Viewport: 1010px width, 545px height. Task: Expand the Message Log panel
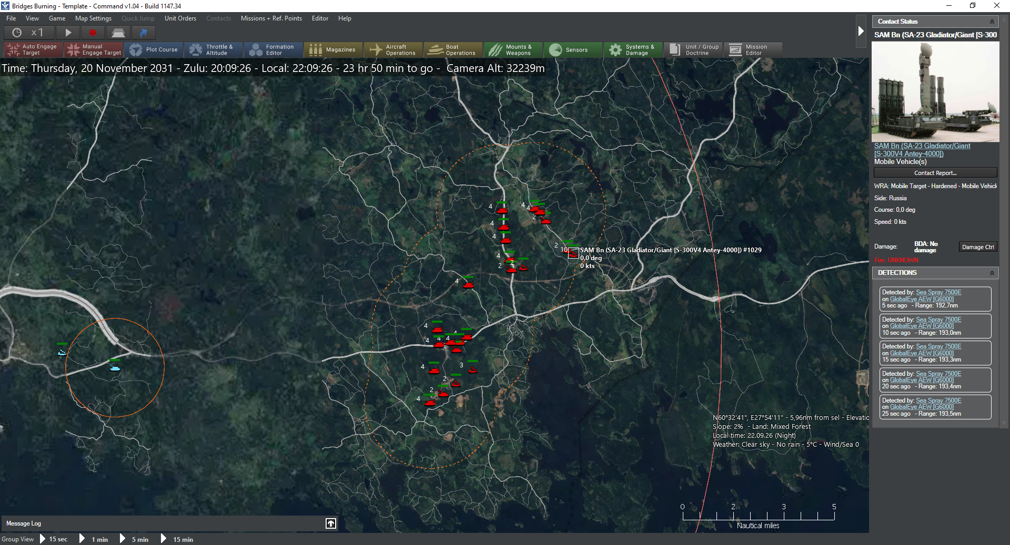(331, 523)
